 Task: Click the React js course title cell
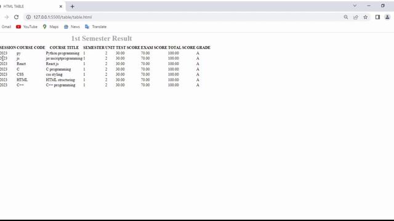52,64
